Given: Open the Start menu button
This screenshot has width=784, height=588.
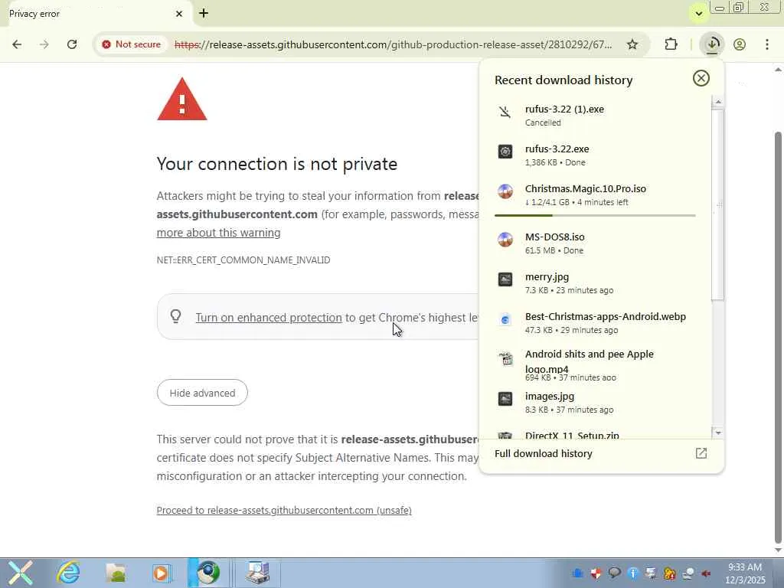Looking at the screenshot, I should pyautogui.click(x=21, y=573).
